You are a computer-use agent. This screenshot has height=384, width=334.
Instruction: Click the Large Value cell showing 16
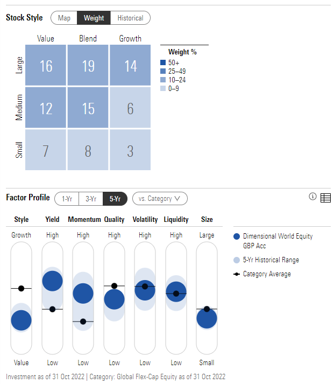[x=46, y=65]
